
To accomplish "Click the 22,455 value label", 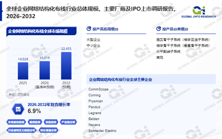I will tap(66, 49).
